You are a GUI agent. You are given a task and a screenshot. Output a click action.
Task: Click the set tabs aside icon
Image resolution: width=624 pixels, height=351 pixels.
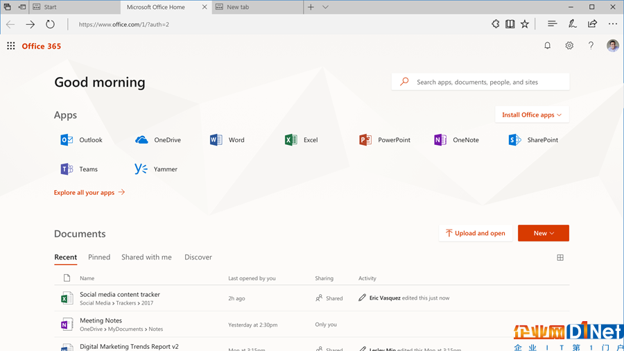pos(22,7)
